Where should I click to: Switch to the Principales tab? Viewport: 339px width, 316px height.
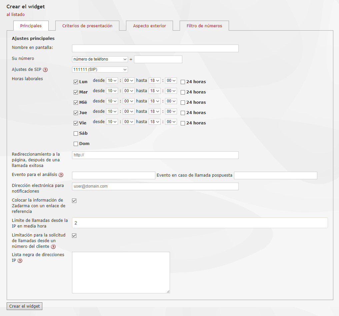31,26
